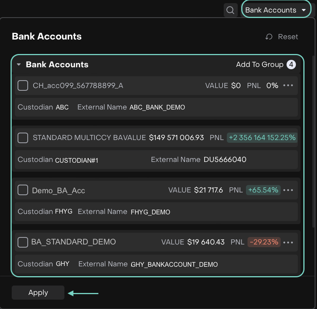Click the count badge showing 4
Screen dimensions: 317x309
pos(291,65)
